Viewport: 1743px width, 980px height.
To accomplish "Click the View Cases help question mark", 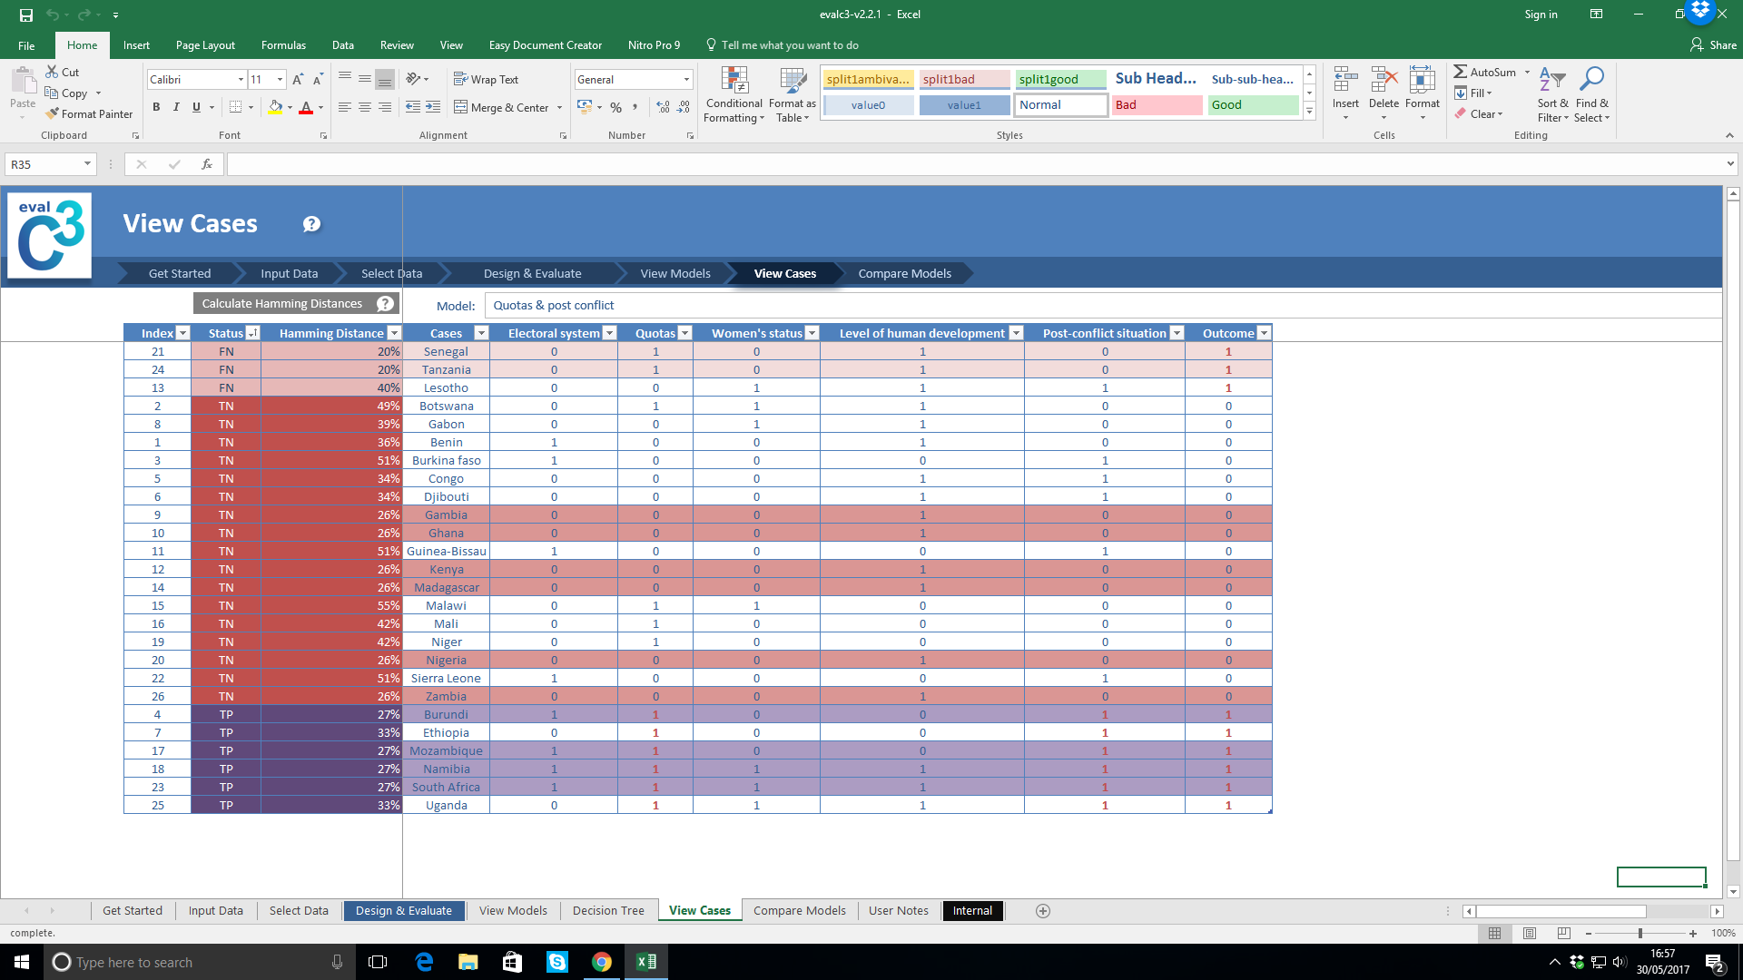I will click(311, 224).
